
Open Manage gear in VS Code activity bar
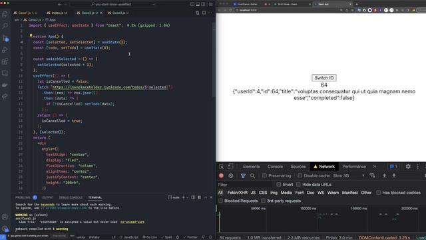5,228
